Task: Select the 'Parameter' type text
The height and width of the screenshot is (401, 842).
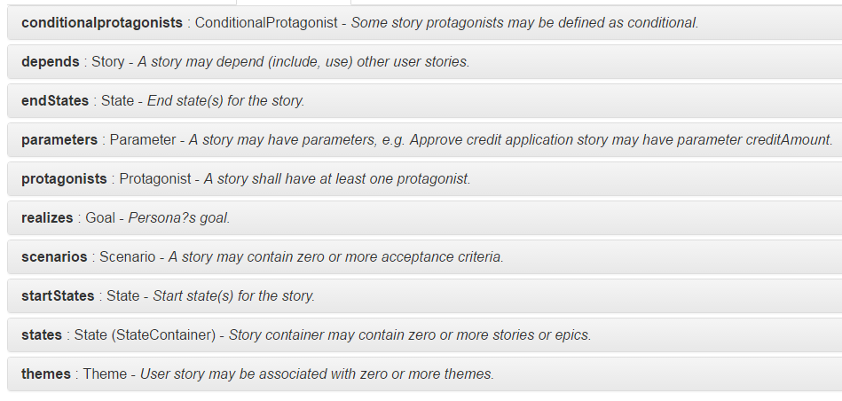Action: [x=142, y=139]
